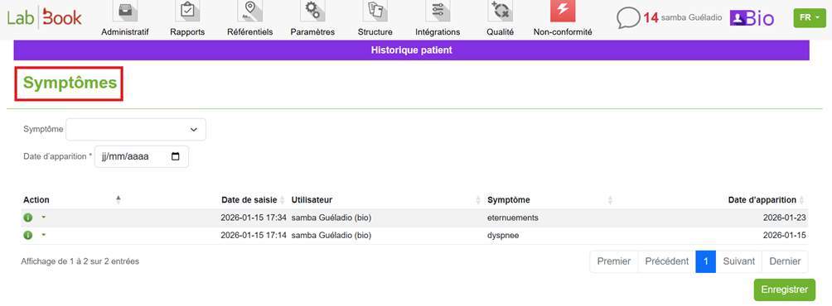Open the Symptôme select dropdown
832x306 pixels.
136,129
